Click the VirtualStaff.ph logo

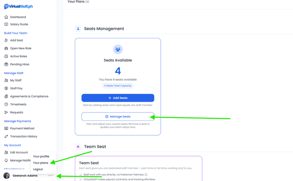pyautogui.click(x=18, y=7)
